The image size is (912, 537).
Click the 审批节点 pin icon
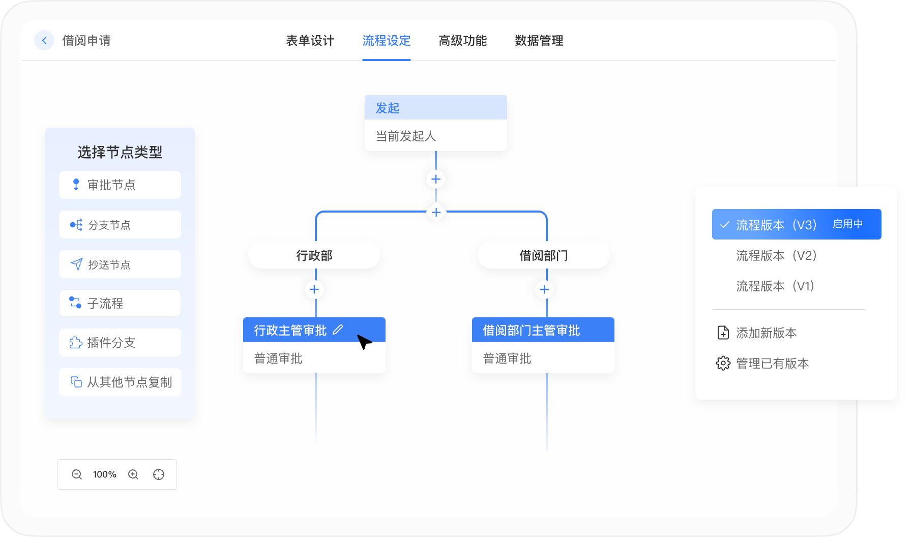[76, 185]
